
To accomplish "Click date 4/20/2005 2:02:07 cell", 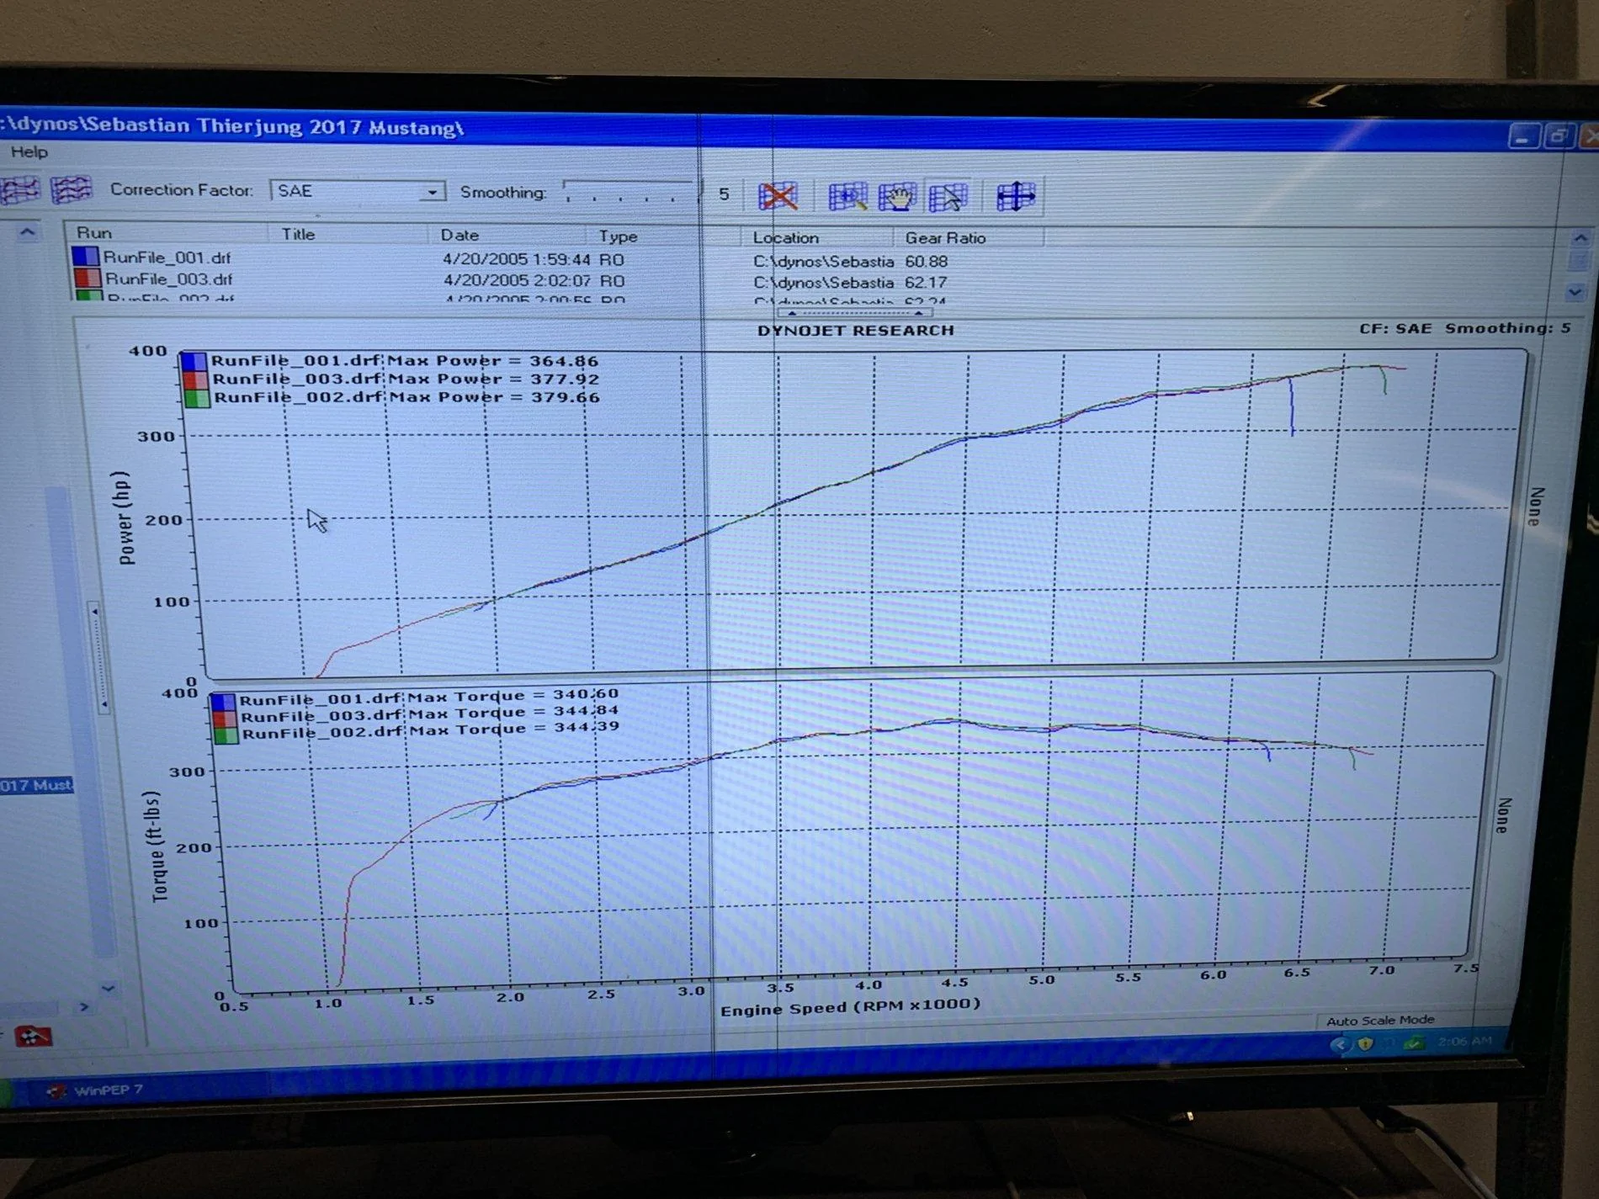I will 517,281.
